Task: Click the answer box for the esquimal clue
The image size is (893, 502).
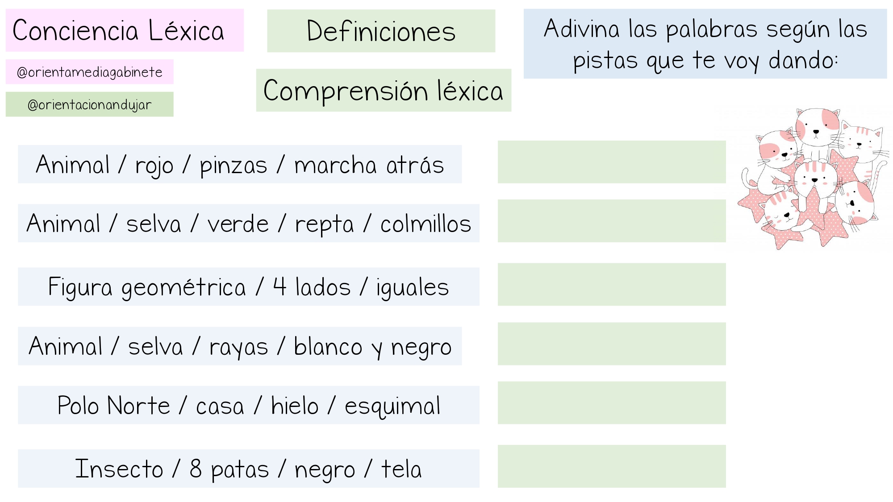Action: 612,403
